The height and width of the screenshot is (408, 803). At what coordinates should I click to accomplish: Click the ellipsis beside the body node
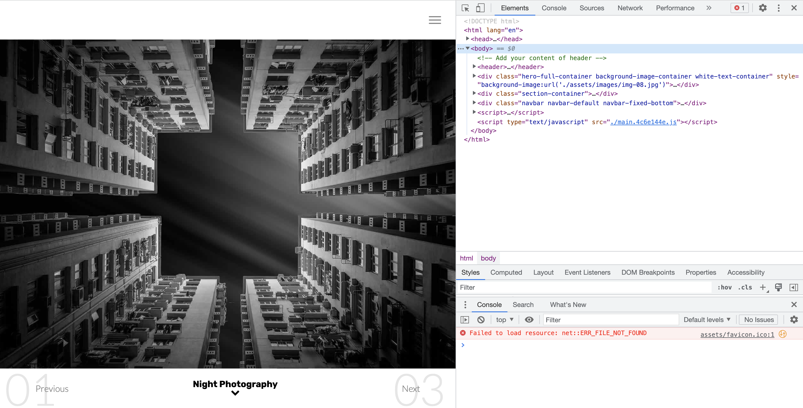click(461, 48)
